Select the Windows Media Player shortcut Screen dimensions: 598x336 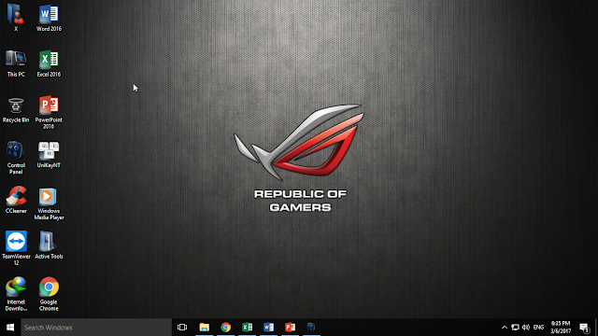[49, 203]
